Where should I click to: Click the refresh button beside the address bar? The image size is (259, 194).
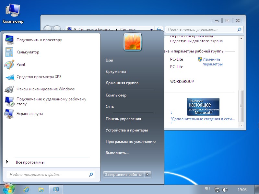click(159, 29)
